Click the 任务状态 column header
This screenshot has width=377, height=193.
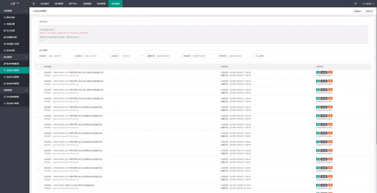click(320, 67)
